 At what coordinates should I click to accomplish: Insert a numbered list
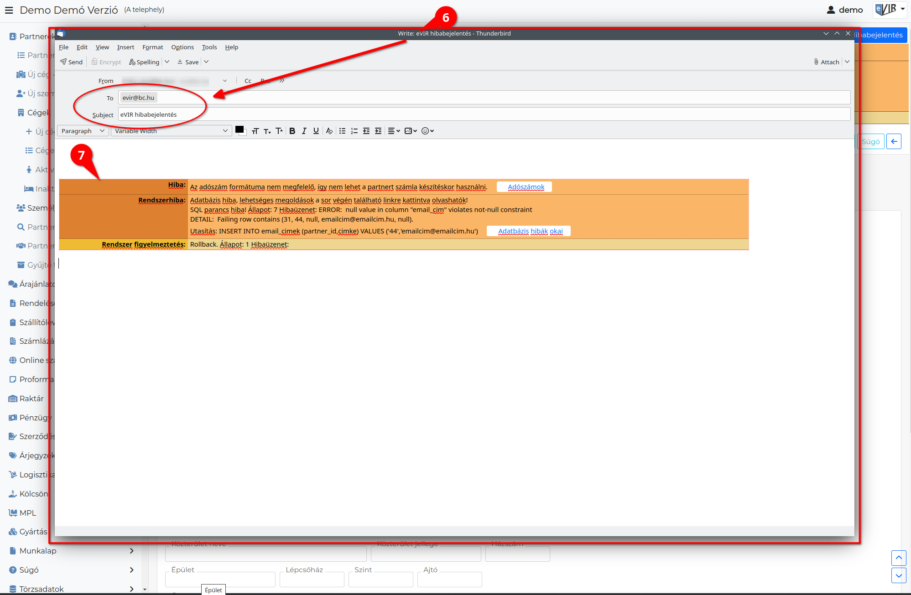coord(354,131)
